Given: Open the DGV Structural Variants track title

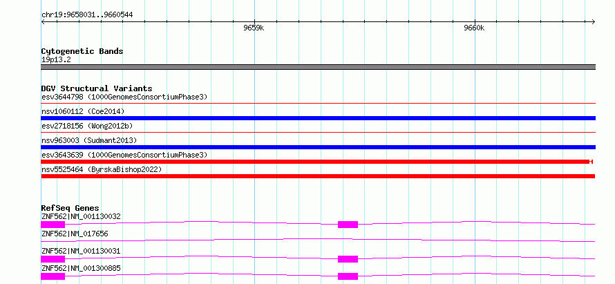Looking at the screenshot, I should tap(97, 88).
